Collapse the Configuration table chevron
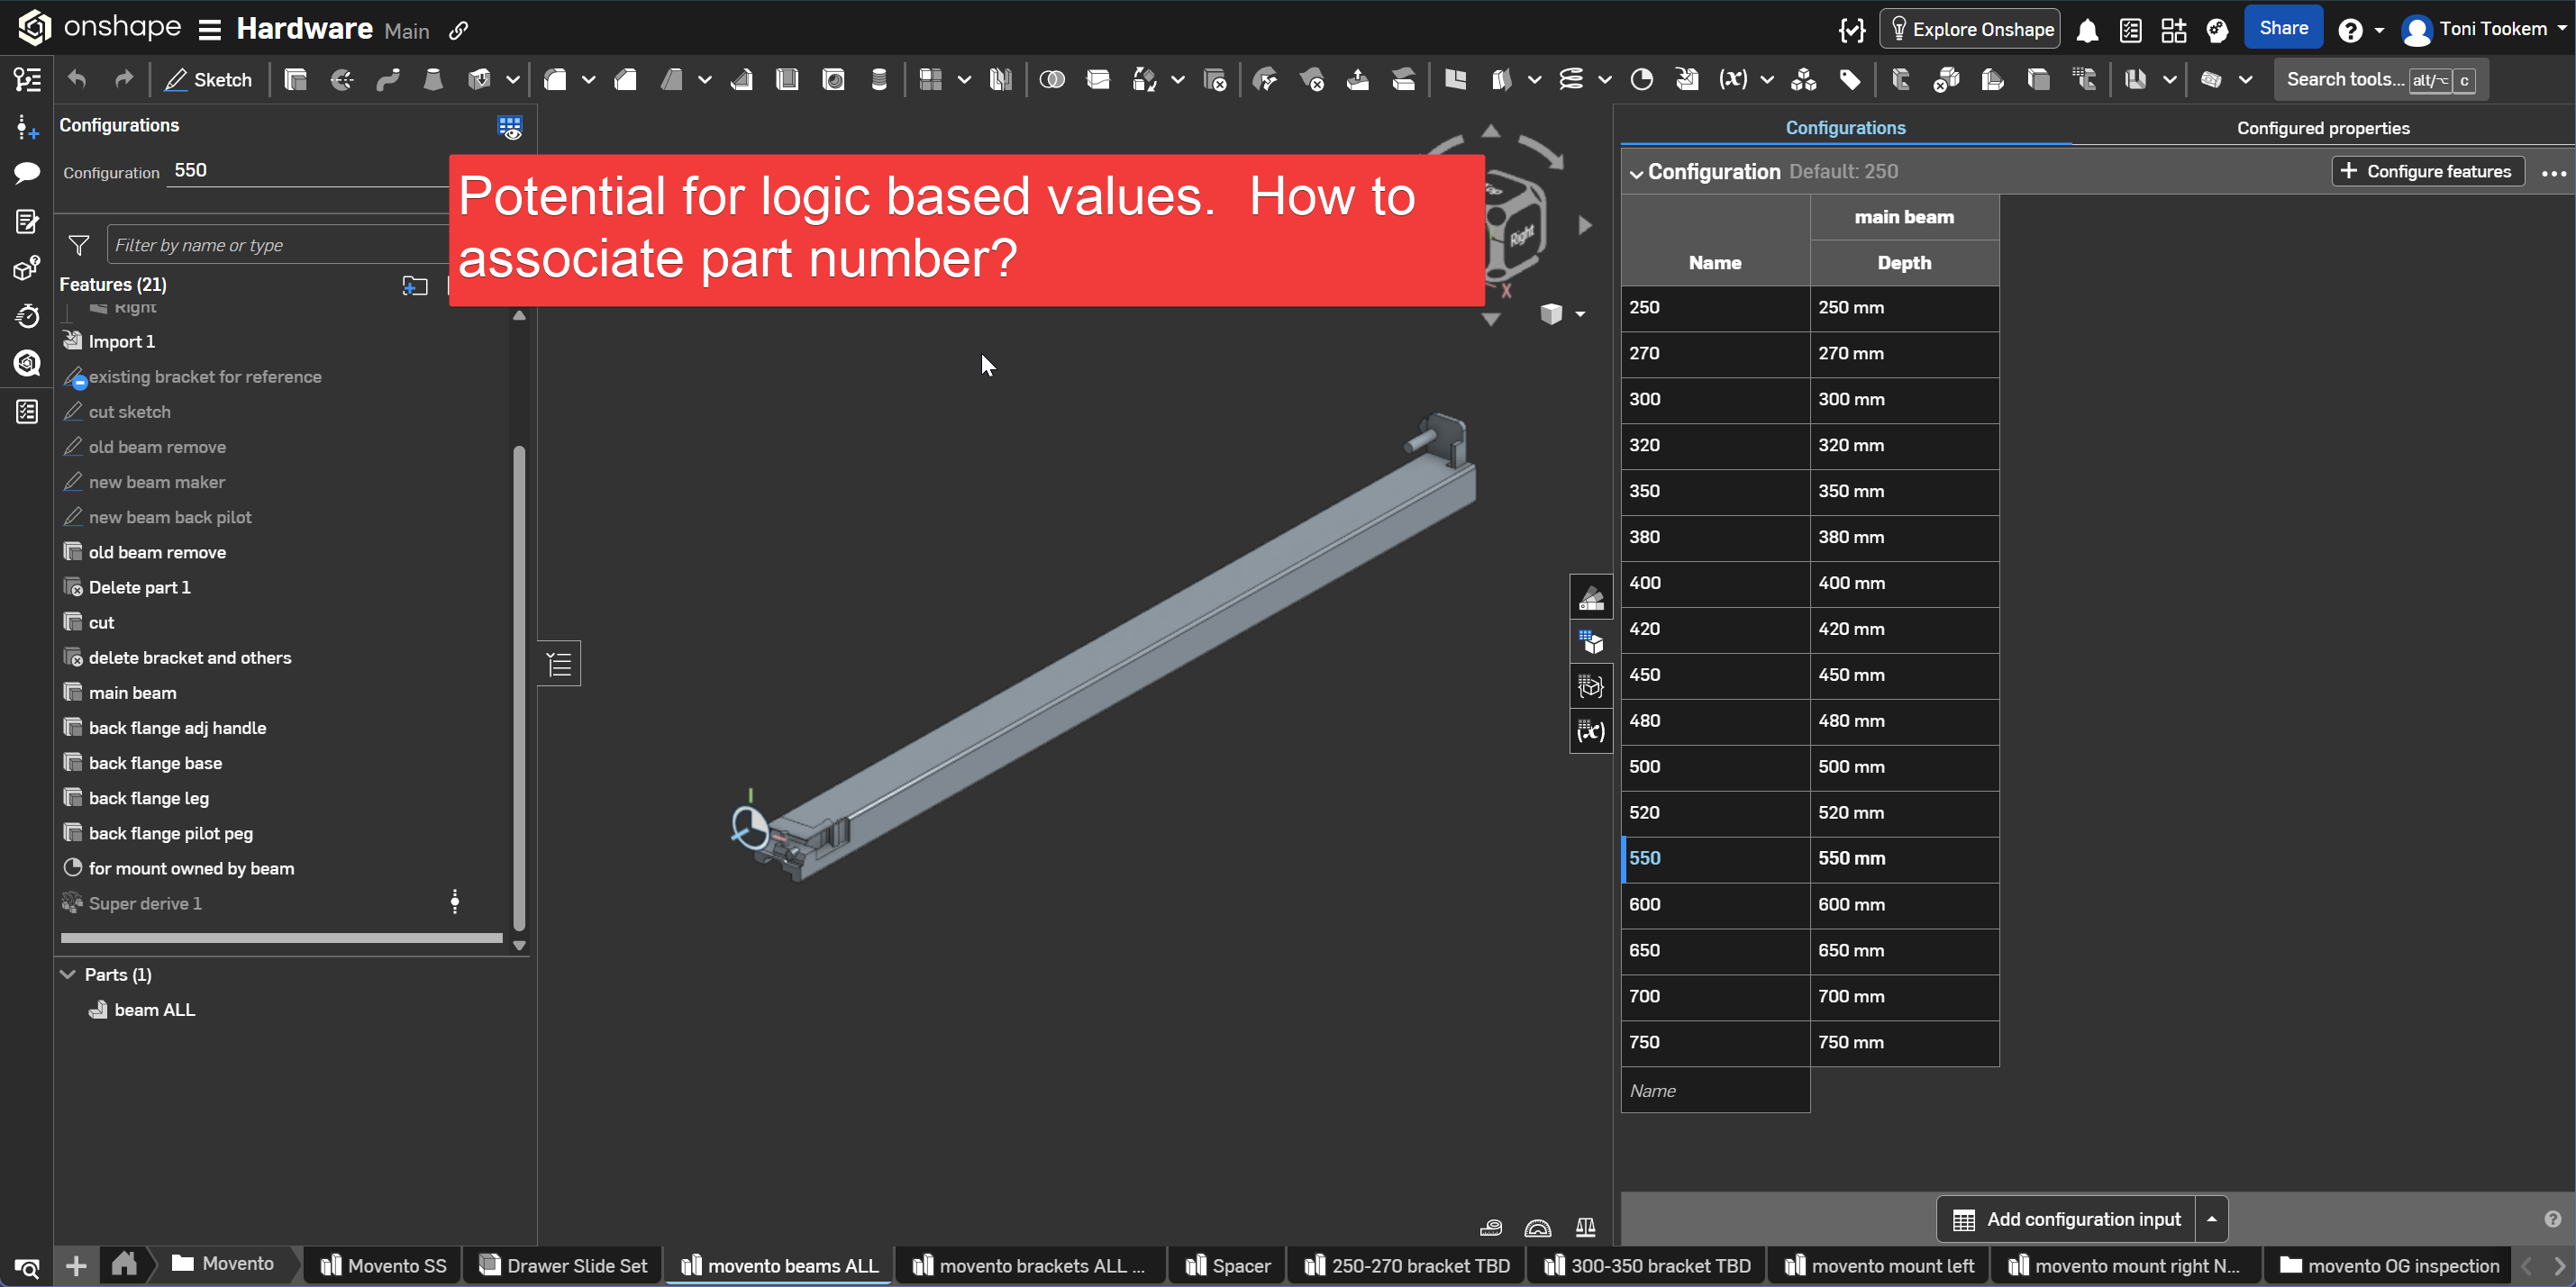 (x=1636, y=173)
